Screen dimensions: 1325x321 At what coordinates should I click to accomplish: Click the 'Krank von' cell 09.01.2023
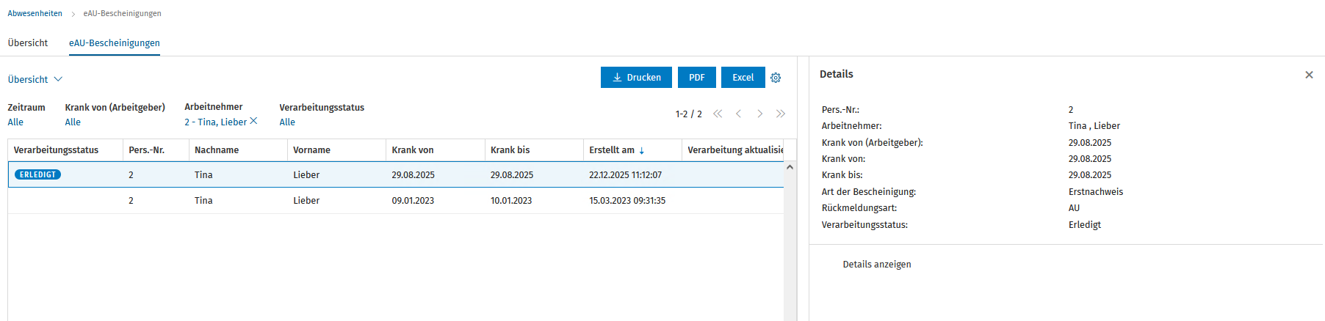413,201
